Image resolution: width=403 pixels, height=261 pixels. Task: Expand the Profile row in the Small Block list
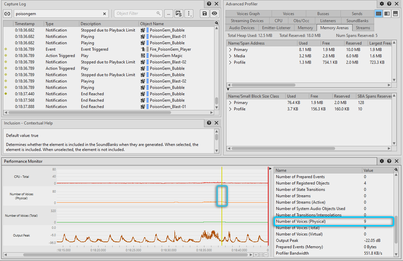coord(230,109)
